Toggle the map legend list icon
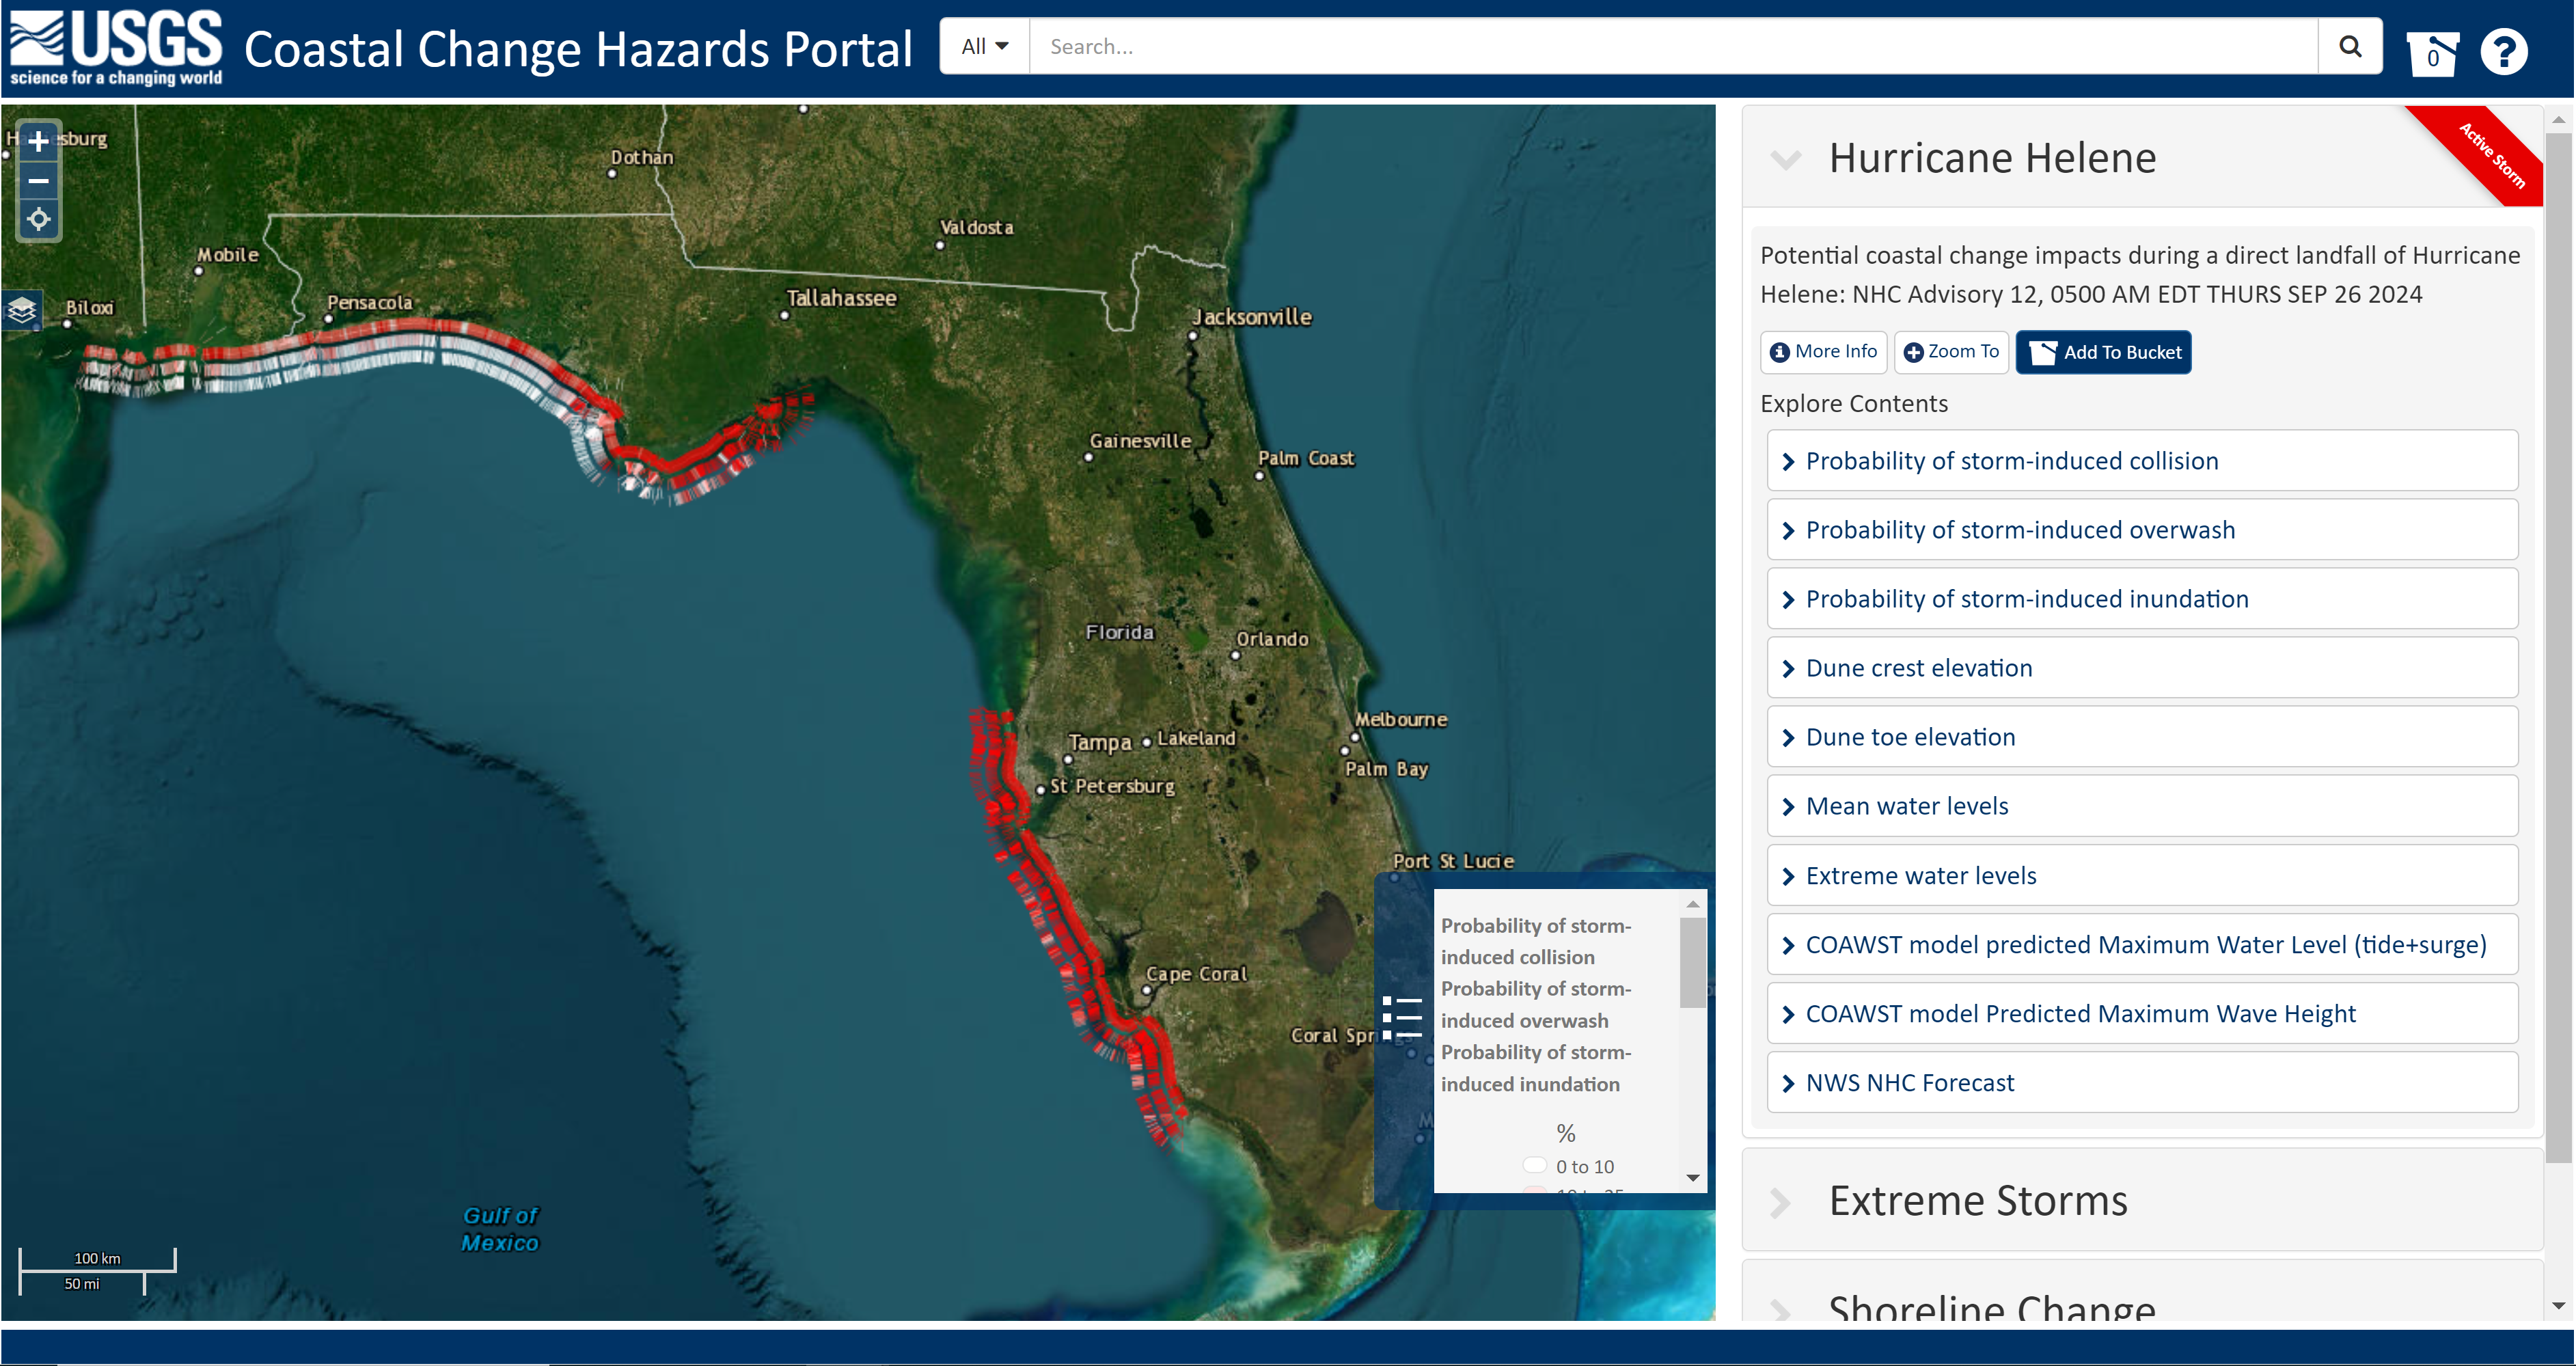The width and height of the screenshot is (2576, 1366). [x=1402, y=1018]
